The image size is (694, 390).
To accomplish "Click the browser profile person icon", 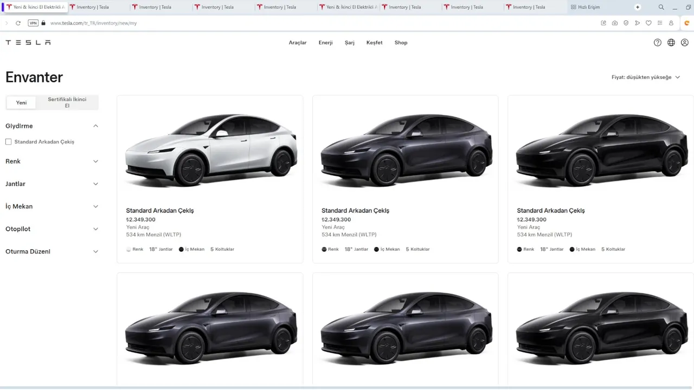I will [x=671, y=23].
